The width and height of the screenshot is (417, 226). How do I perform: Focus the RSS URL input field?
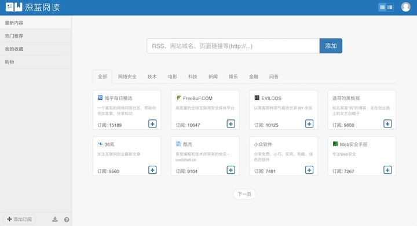[233, 46]
